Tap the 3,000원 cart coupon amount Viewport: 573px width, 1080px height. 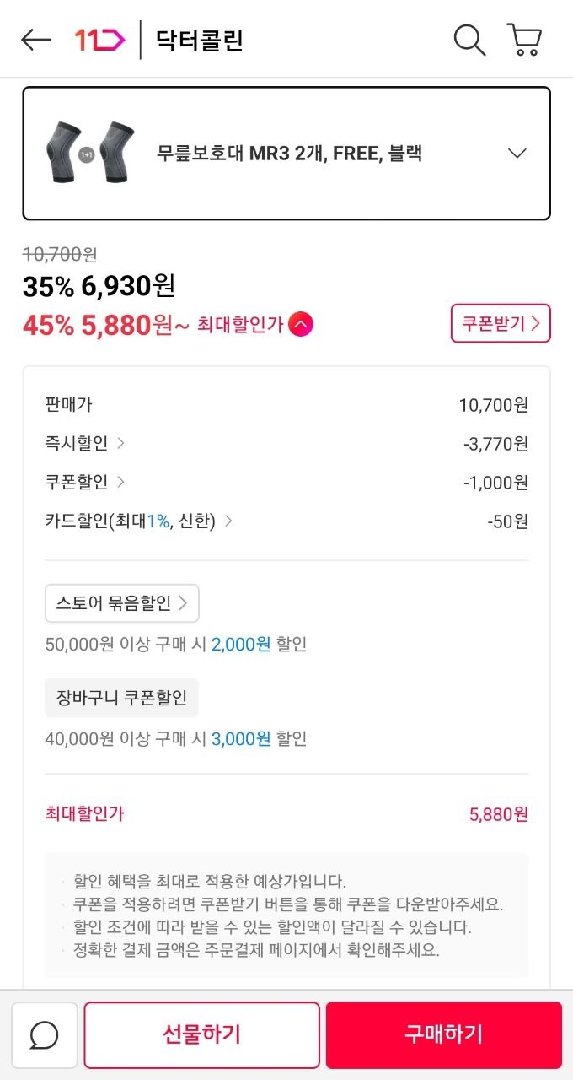pos(241,739)
